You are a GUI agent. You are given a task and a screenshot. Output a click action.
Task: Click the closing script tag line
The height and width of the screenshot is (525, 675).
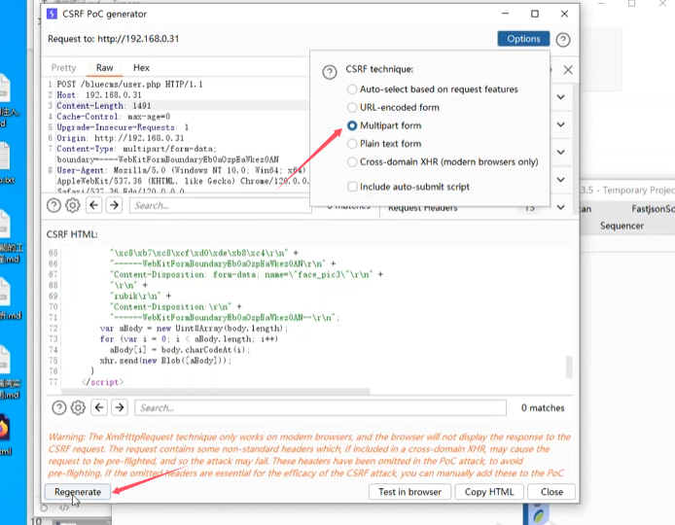pyautogui.click(x=102, y=382)
